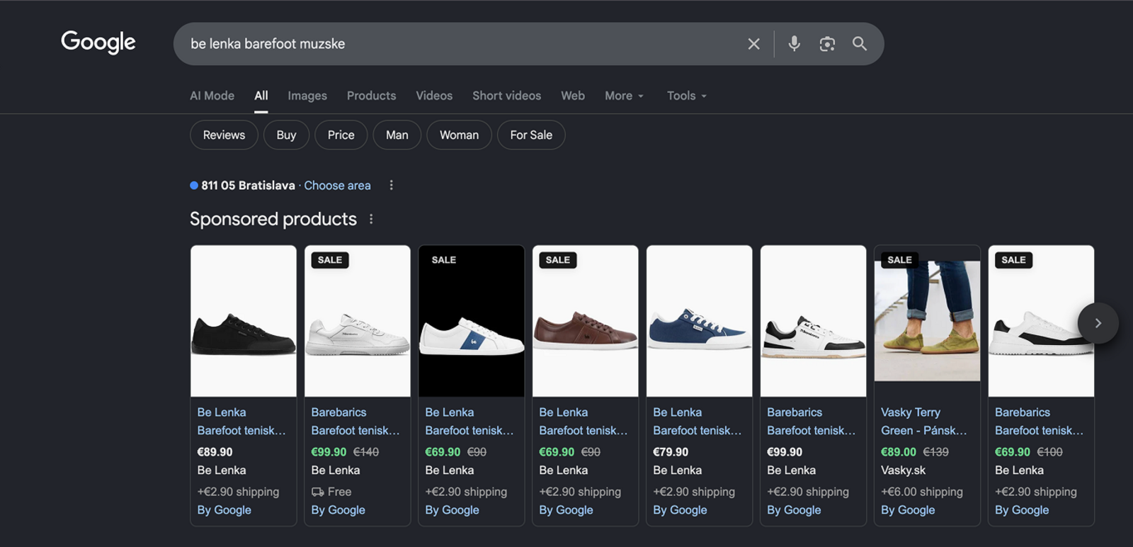Open the Short videos tab
Image resolution: width=1133 pixels, height=547 pixels.
[506, 96]
